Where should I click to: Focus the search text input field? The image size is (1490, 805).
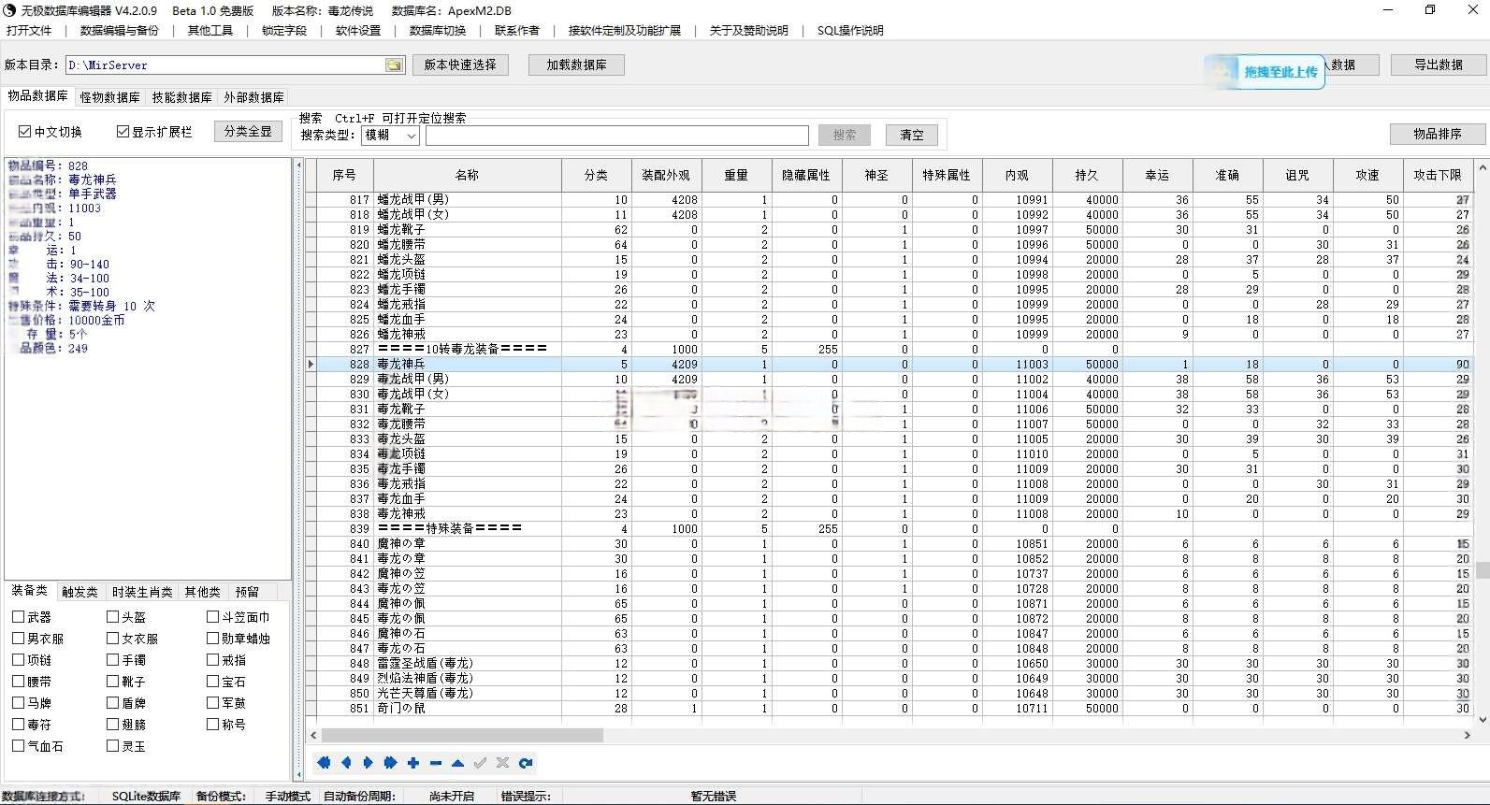tap(617, 136)
